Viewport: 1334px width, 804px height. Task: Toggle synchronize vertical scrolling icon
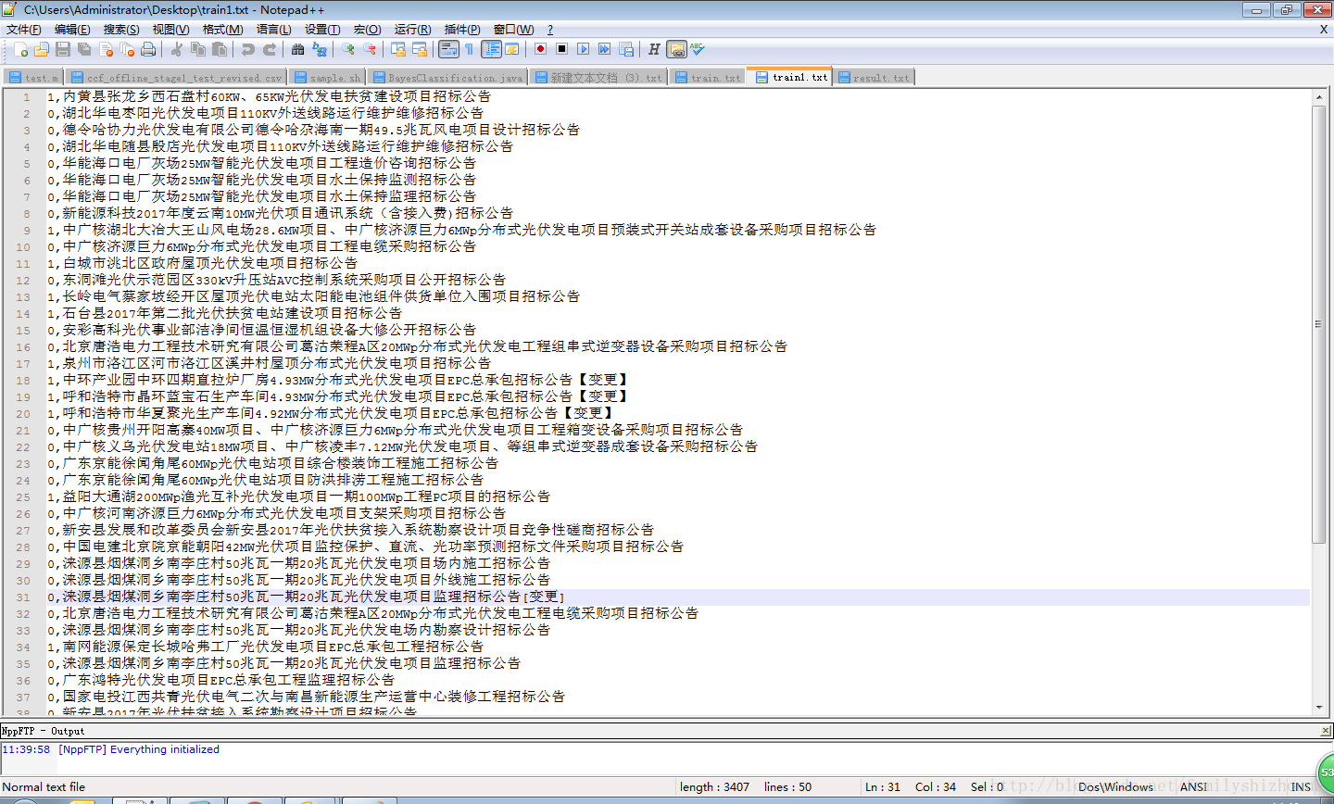[x=397, y=49]
